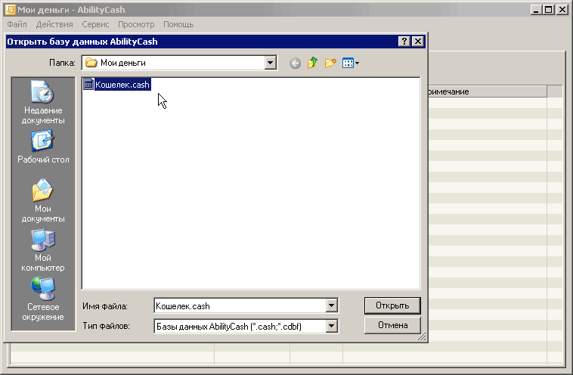Click the Открыть button
Screen dimensions: 573x375
pos(392,306)
